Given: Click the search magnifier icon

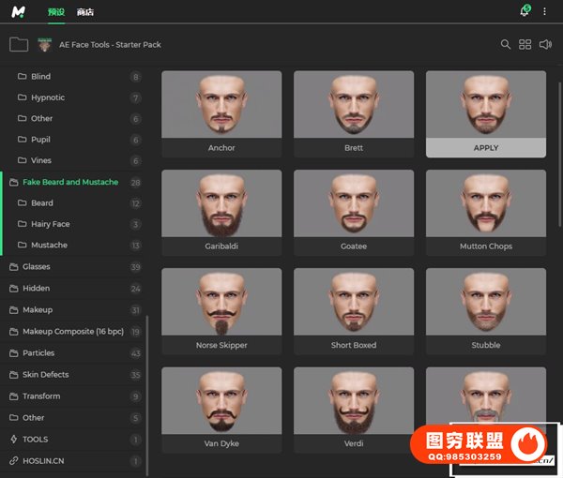Looking at the screenshot, I should click(506, 44).
